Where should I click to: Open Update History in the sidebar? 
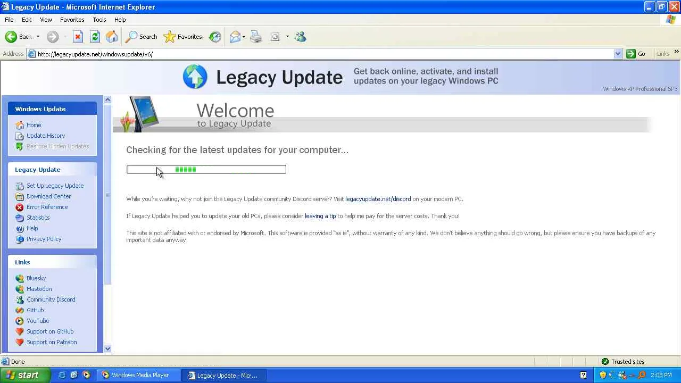coord(46,136)
